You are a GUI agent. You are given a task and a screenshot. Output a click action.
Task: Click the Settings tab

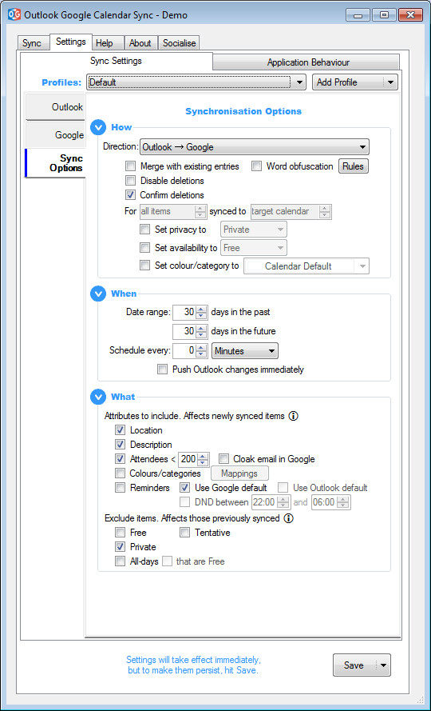tap(71, 42)
